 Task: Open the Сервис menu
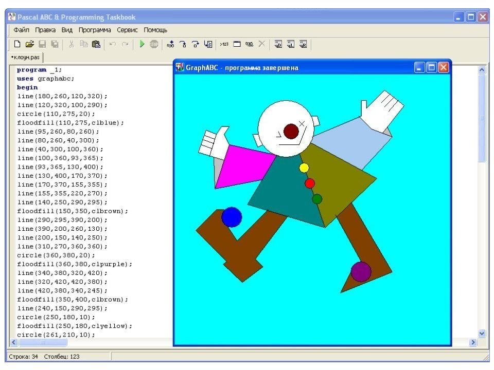pos(127,30)
